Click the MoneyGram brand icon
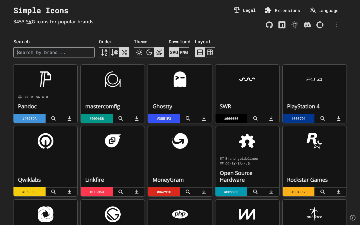360x225 pixels. coord(180,141)
